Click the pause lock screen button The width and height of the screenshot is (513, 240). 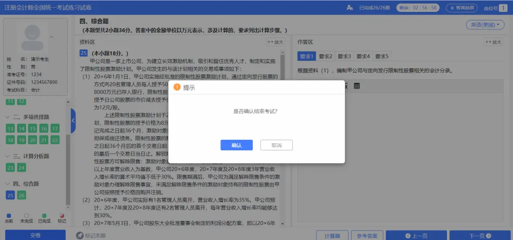click(x=462, y=8)
